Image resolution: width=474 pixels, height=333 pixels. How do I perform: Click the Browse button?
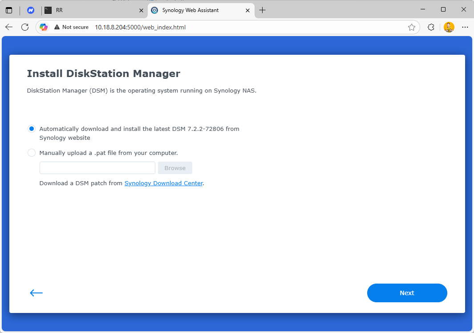click(x=175, y=168)
